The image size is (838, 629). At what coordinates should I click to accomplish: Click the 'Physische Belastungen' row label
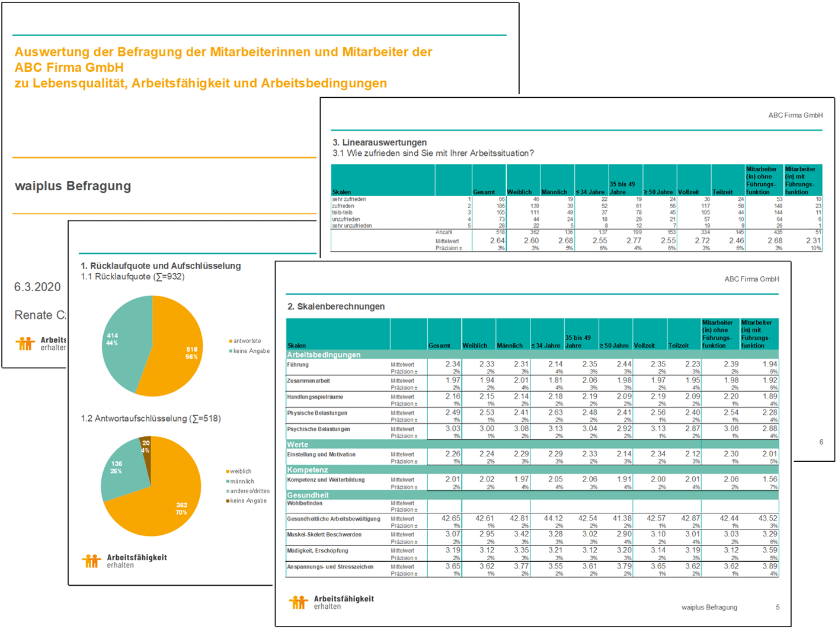coord(317,413)
